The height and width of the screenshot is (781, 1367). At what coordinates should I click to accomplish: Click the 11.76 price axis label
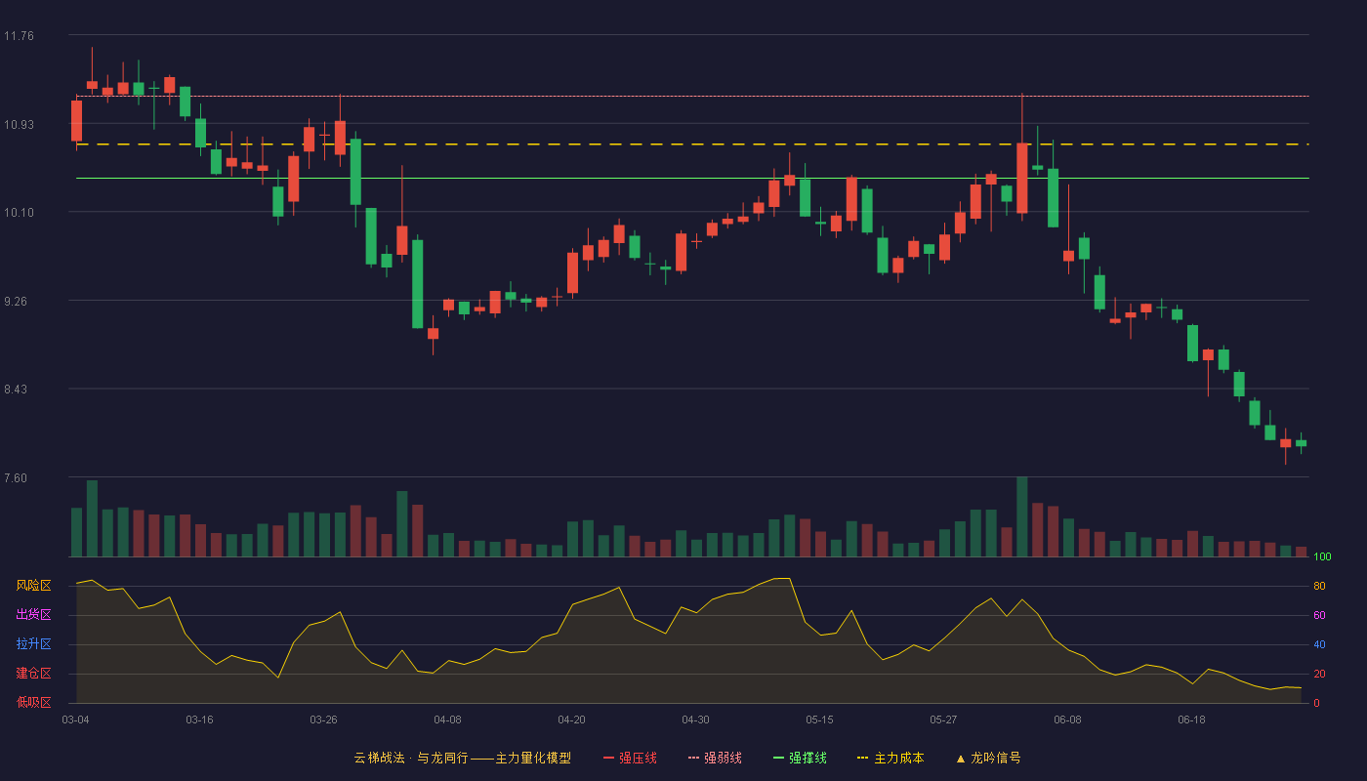(19, 36)
